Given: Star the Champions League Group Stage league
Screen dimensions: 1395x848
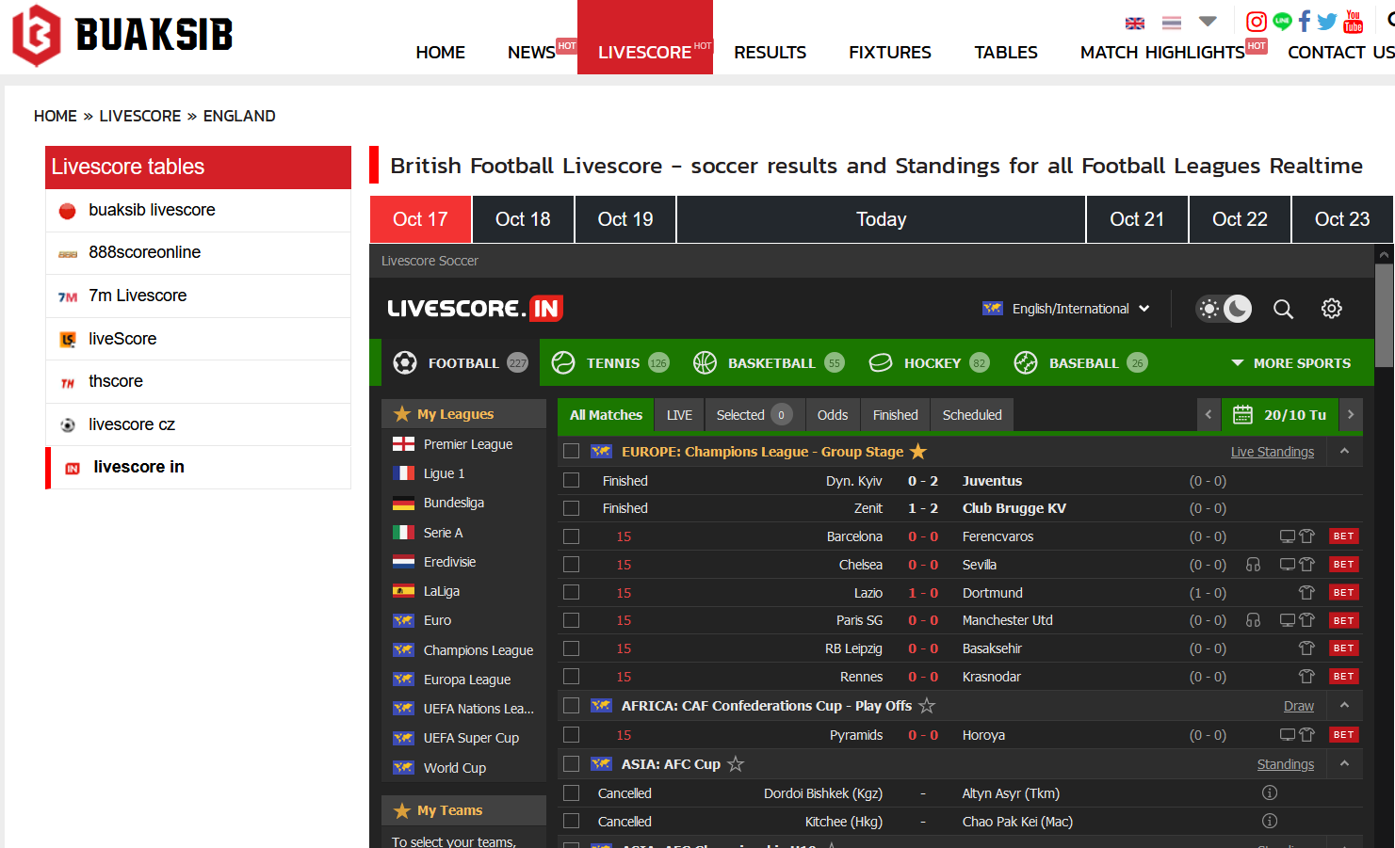Looking at the screenshot, I should tap(918, 451).
